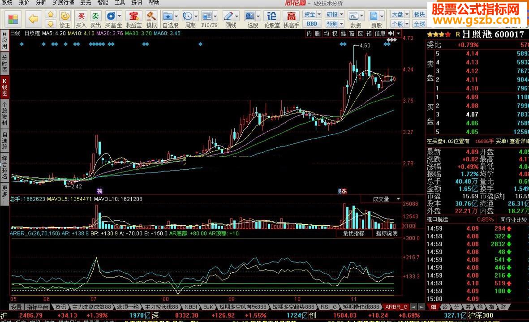This screenshot has height=322, width=529.
Task: Toggle the 区 range option
Action: click(x=361, y=34)
